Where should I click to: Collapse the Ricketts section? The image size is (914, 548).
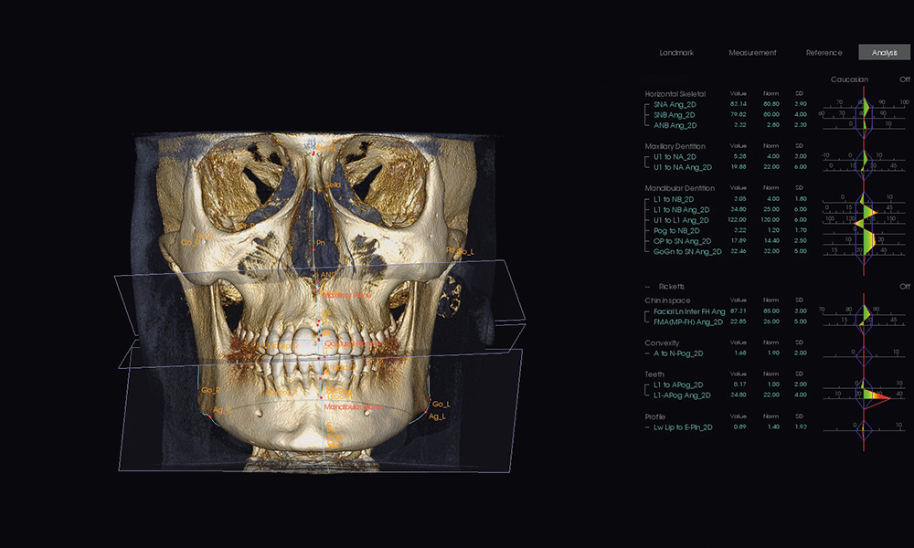649,286
